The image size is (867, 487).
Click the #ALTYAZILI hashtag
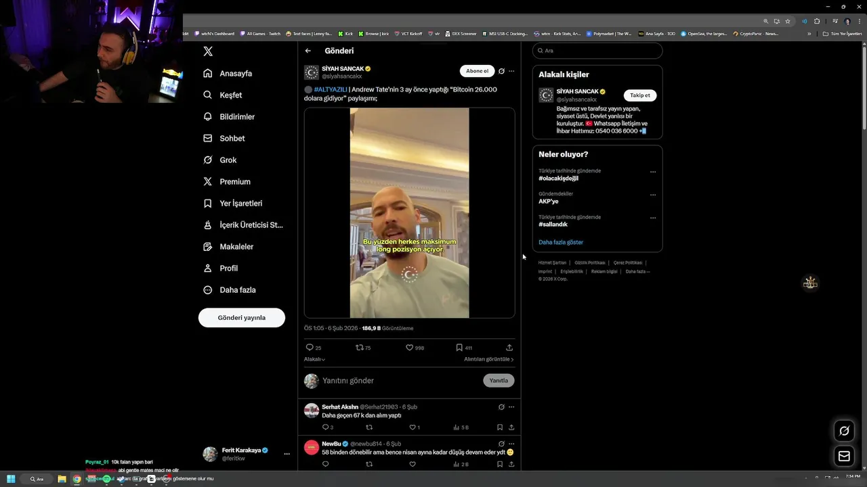click(331, 89)
